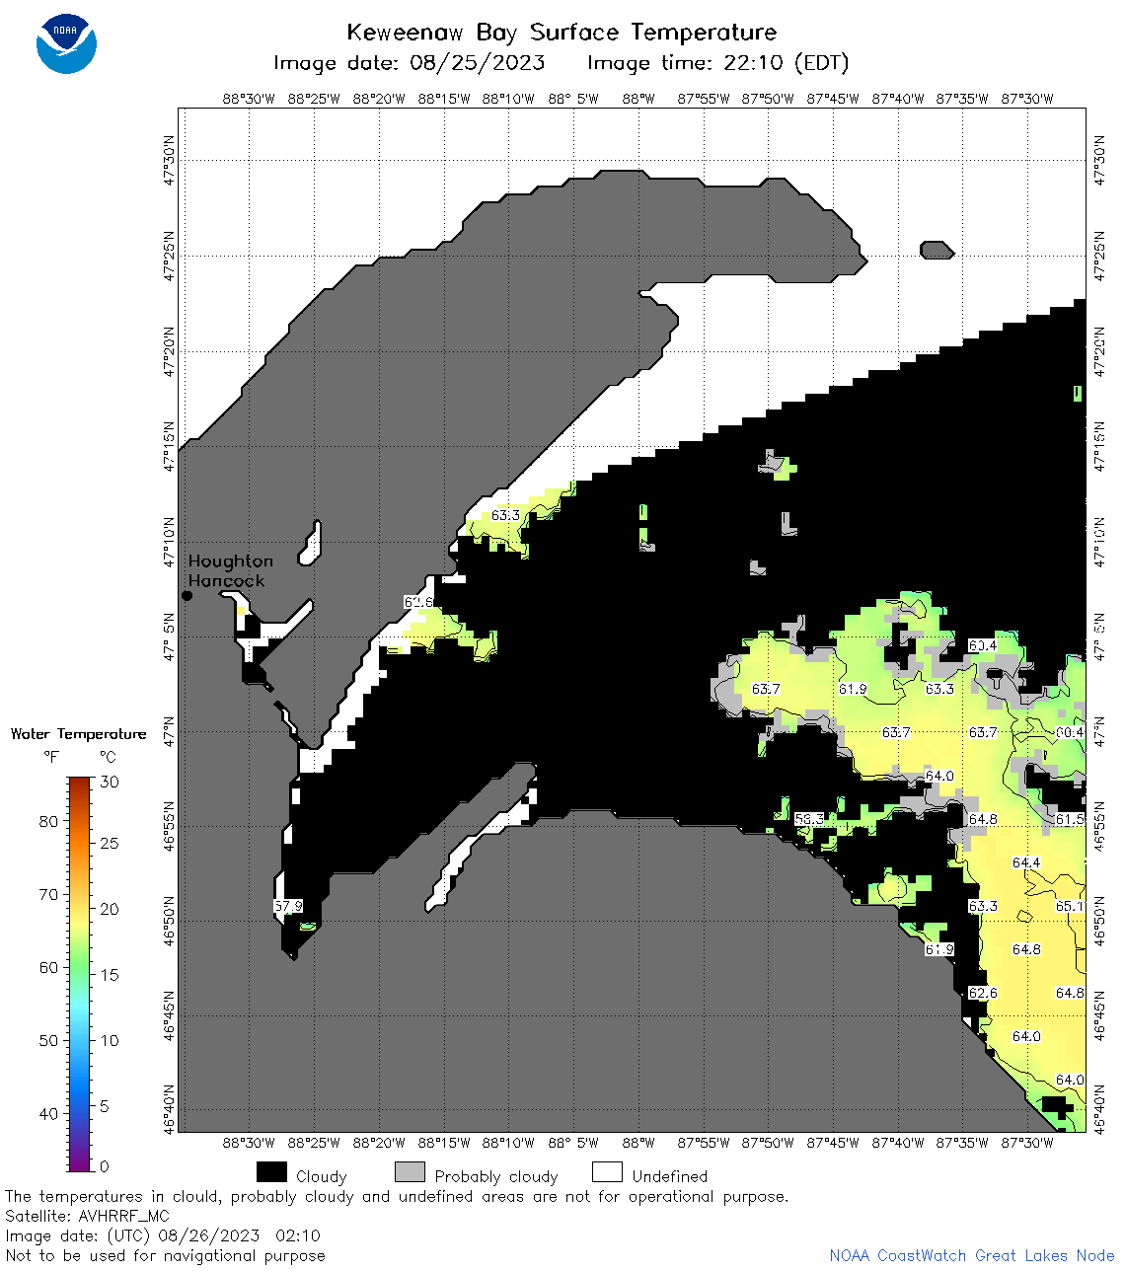Click the 'Image time: 22:10 (EDT)' text
Screen dimensions: 1125x1271
point(717,63)
